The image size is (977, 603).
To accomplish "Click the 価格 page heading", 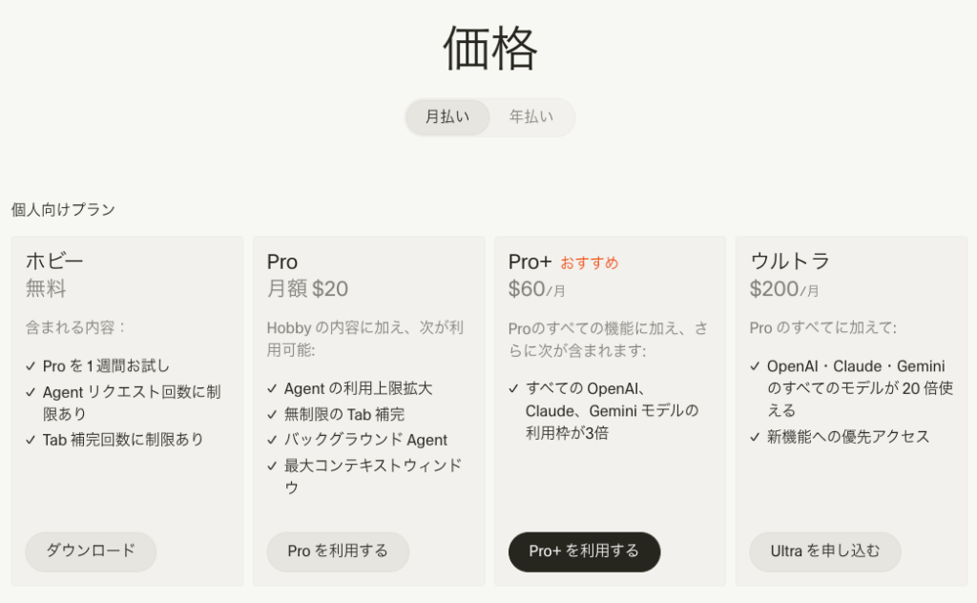I will [489, 48].
